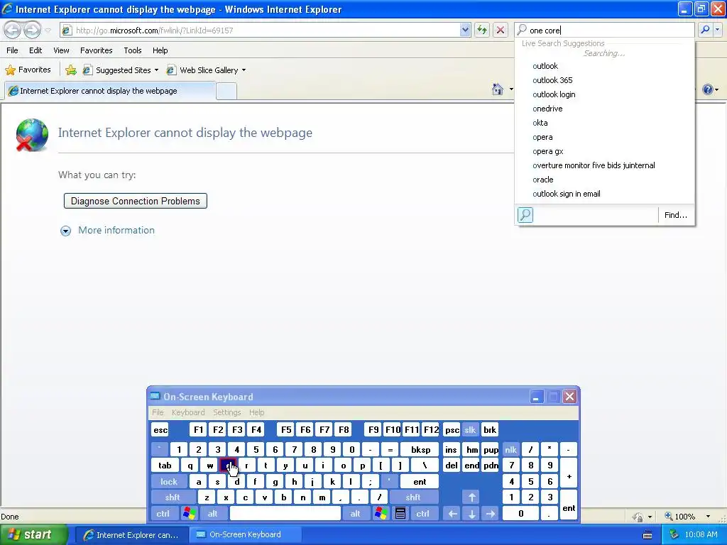Open the File menu in Internet Explorer
This screenshot has width=727, height=545.
[12, 50]
